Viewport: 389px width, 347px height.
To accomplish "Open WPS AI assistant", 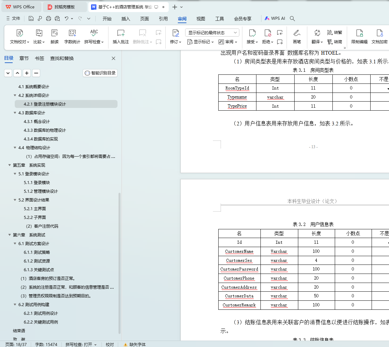I will [275, 18].
